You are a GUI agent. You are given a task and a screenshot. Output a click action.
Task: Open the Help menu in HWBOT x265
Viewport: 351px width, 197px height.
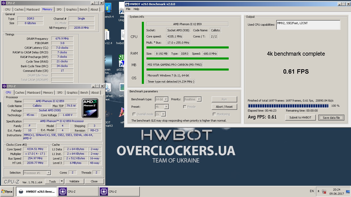coord(136,9)
